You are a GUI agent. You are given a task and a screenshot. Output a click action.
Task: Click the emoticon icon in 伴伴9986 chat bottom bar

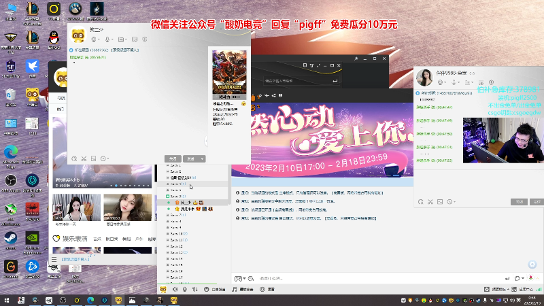420,201
